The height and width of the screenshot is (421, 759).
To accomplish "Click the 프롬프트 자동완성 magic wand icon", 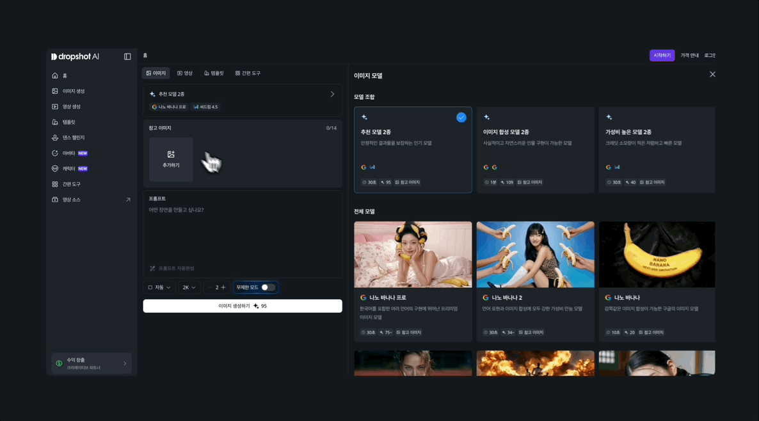I will pyautogui.click(x=152, y=269).
